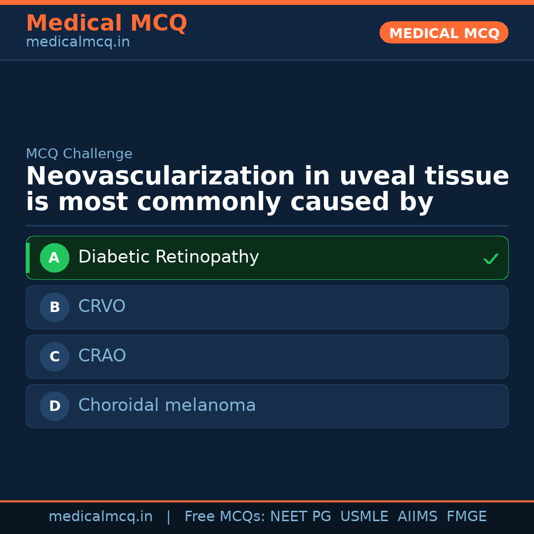Pick the CRAO answer option
The height and width of the screenshot is (534, 534).
coord(102,356)
